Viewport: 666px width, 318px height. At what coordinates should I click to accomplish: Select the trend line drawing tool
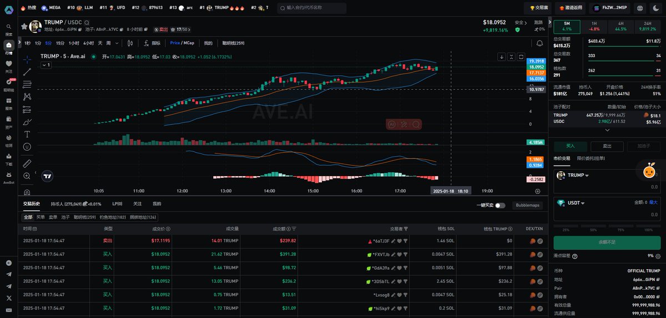tap(27, 71)
